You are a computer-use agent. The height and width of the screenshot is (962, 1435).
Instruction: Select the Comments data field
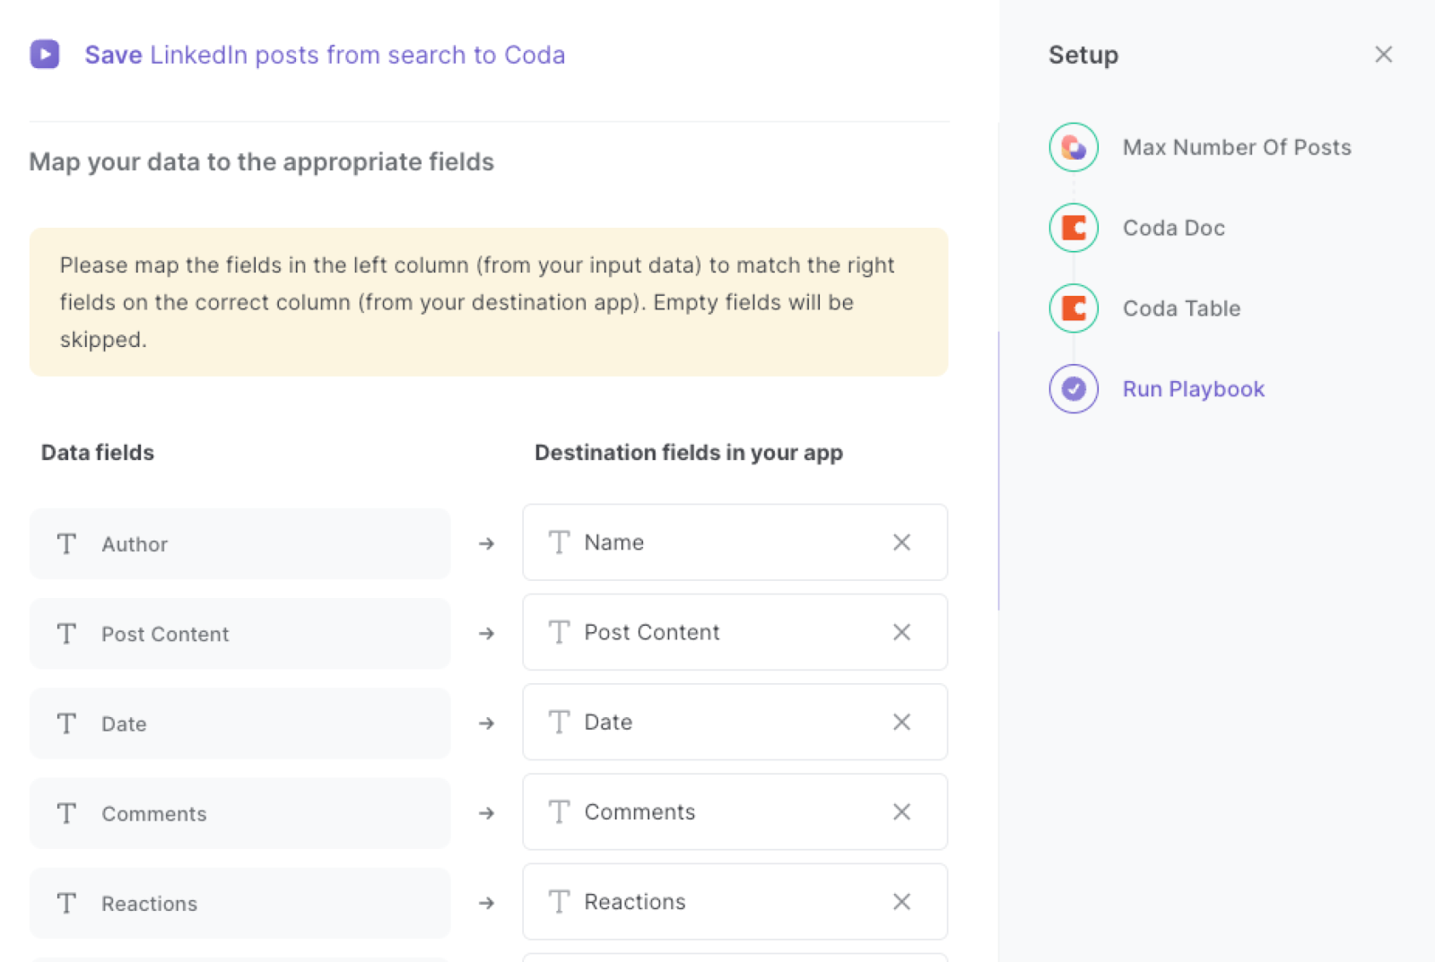[x=239, y=813]
